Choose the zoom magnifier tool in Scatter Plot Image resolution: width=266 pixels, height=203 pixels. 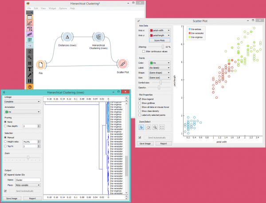(x=155, y=127)
